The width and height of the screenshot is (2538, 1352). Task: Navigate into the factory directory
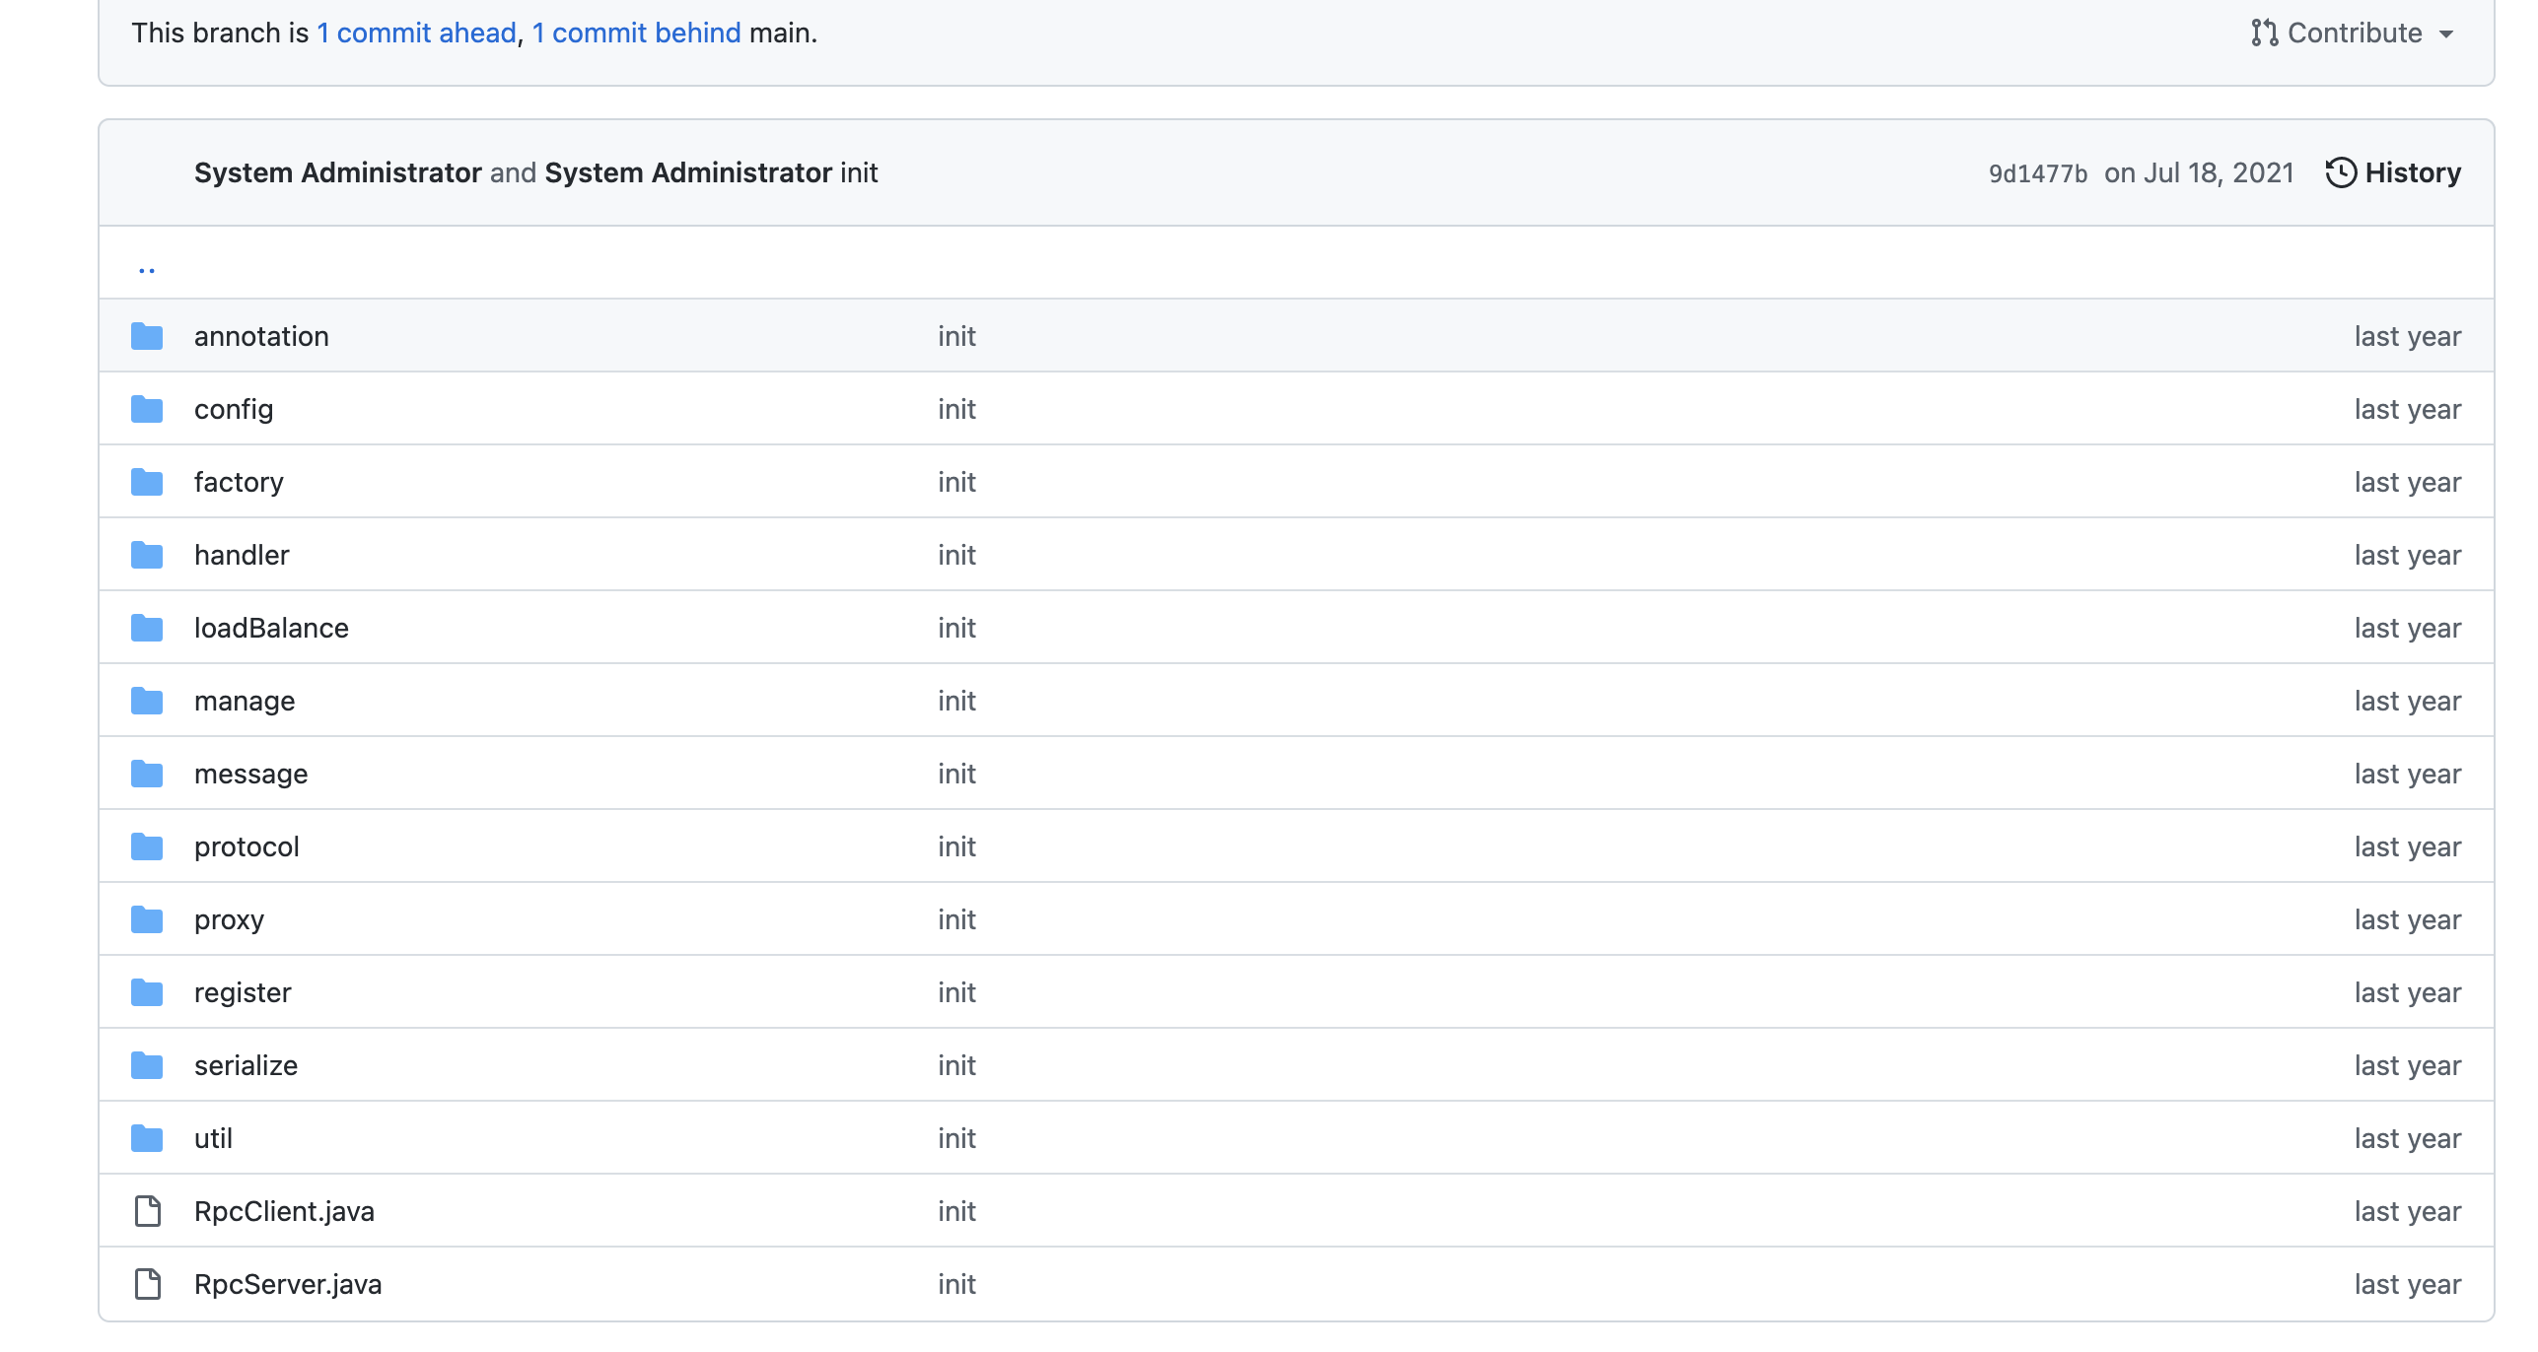[x=239, y=482]
